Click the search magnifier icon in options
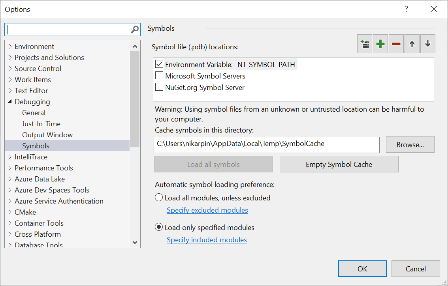This screenshot has width=448, height=286. (135, 30)
